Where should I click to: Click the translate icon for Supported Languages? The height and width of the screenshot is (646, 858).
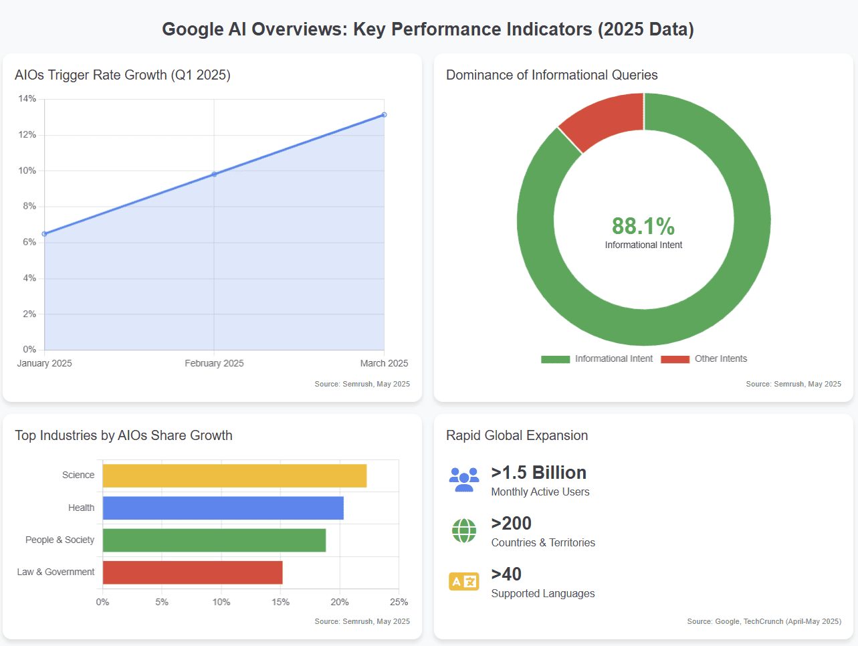[464, 582]
